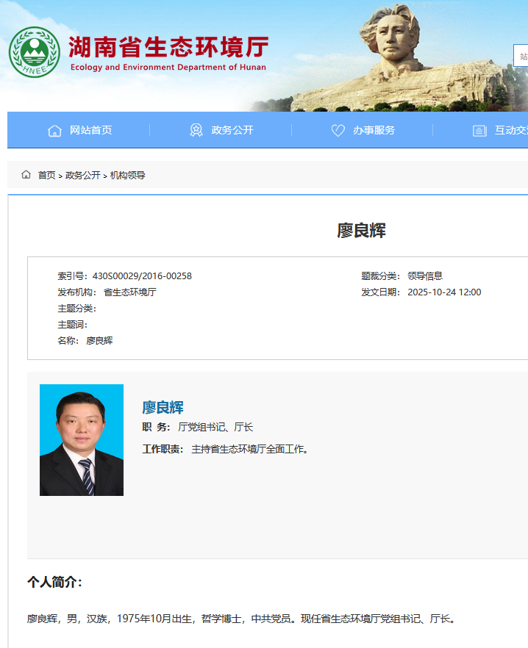
Task: Click the index number 430S00029/2016-00258
Action: tap(142, 276)
